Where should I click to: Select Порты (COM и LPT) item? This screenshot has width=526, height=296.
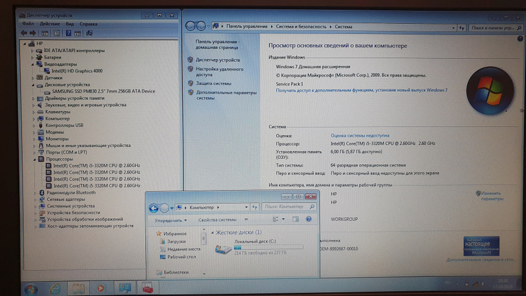tap(66, 152)
